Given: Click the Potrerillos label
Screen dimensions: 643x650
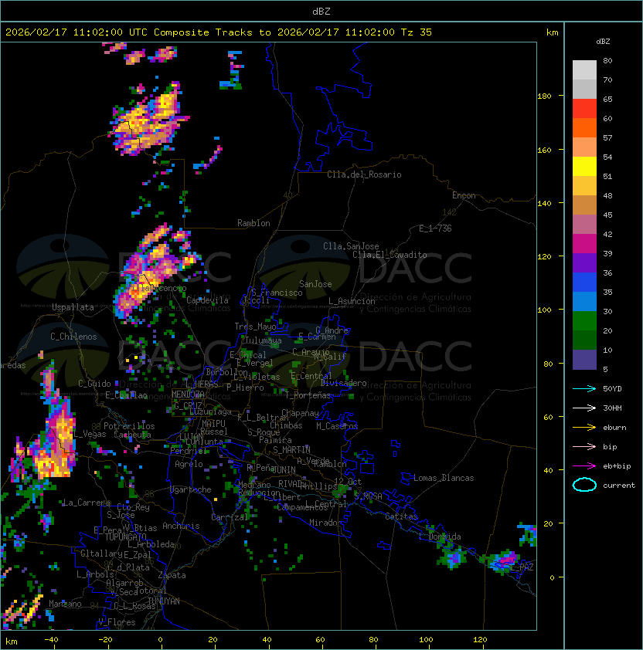Looking at the screenshot, I should click(129, 426).
